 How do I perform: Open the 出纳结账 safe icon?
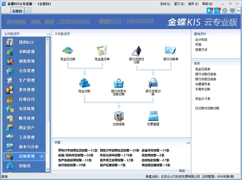click(119, 116)
